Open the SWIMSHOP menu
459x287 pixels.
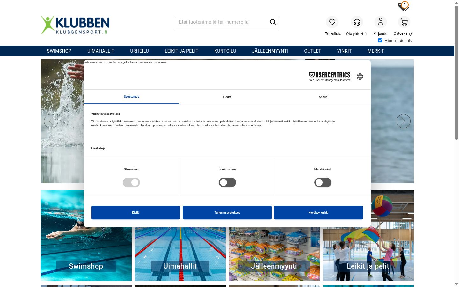click(59, 51)
